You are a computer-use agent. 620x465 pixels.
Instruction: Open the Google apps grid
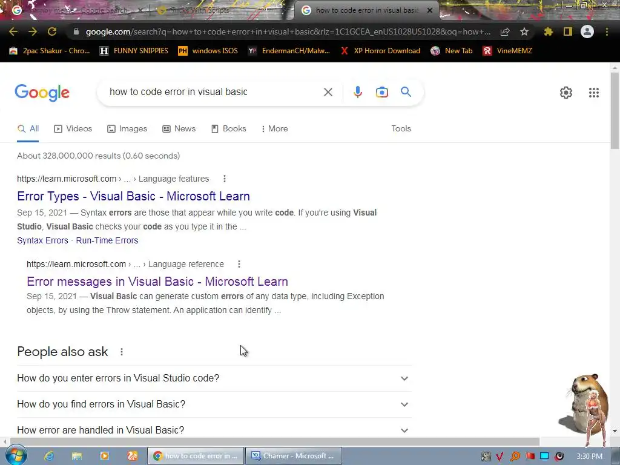(x=593, y=93)
